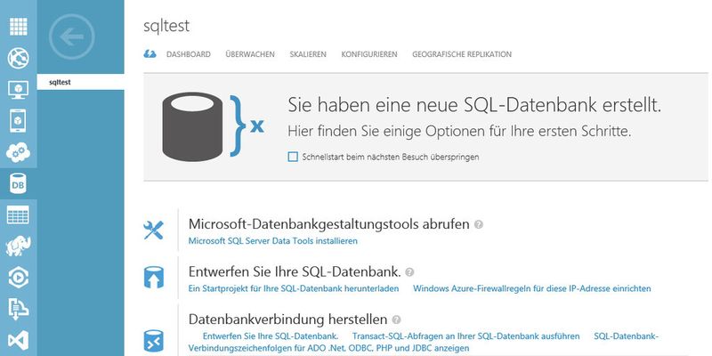Open Entwerfen Sie Ihre SQL-Datenbank. link
The image size is (712, 356).
coord(271,336)
